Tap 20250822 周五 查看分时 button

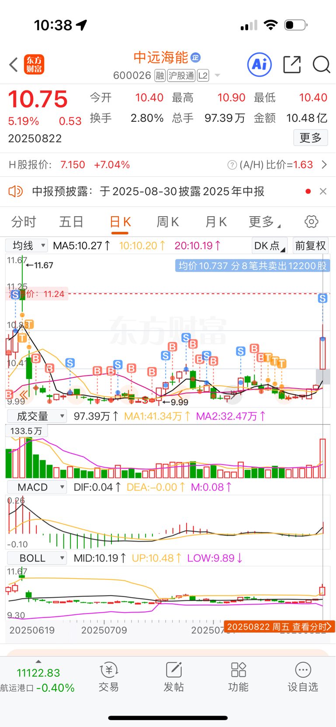[x=279, y=627]
